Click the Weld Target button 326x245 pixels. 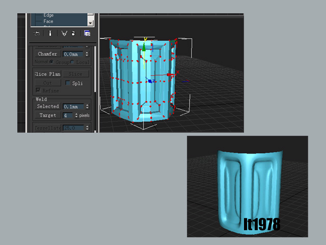(48, 115)
